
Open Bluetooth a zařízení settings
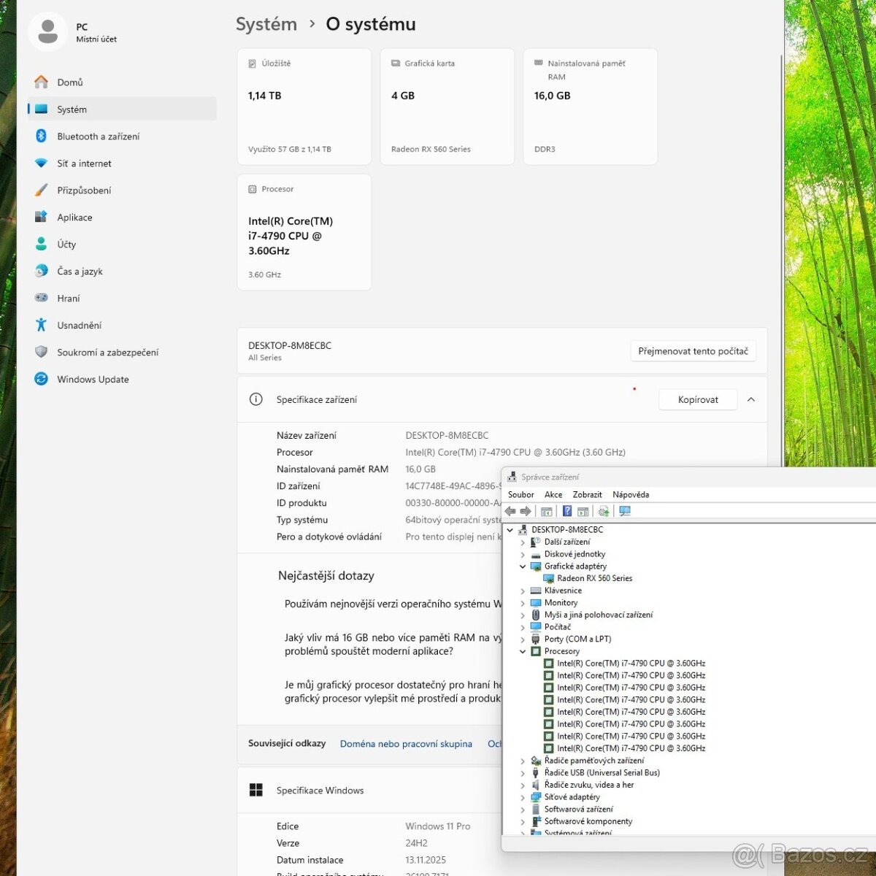point(98,137)
